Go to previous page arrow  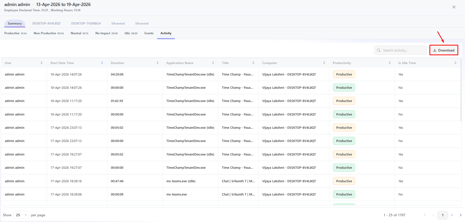click(x=433, y=215)
